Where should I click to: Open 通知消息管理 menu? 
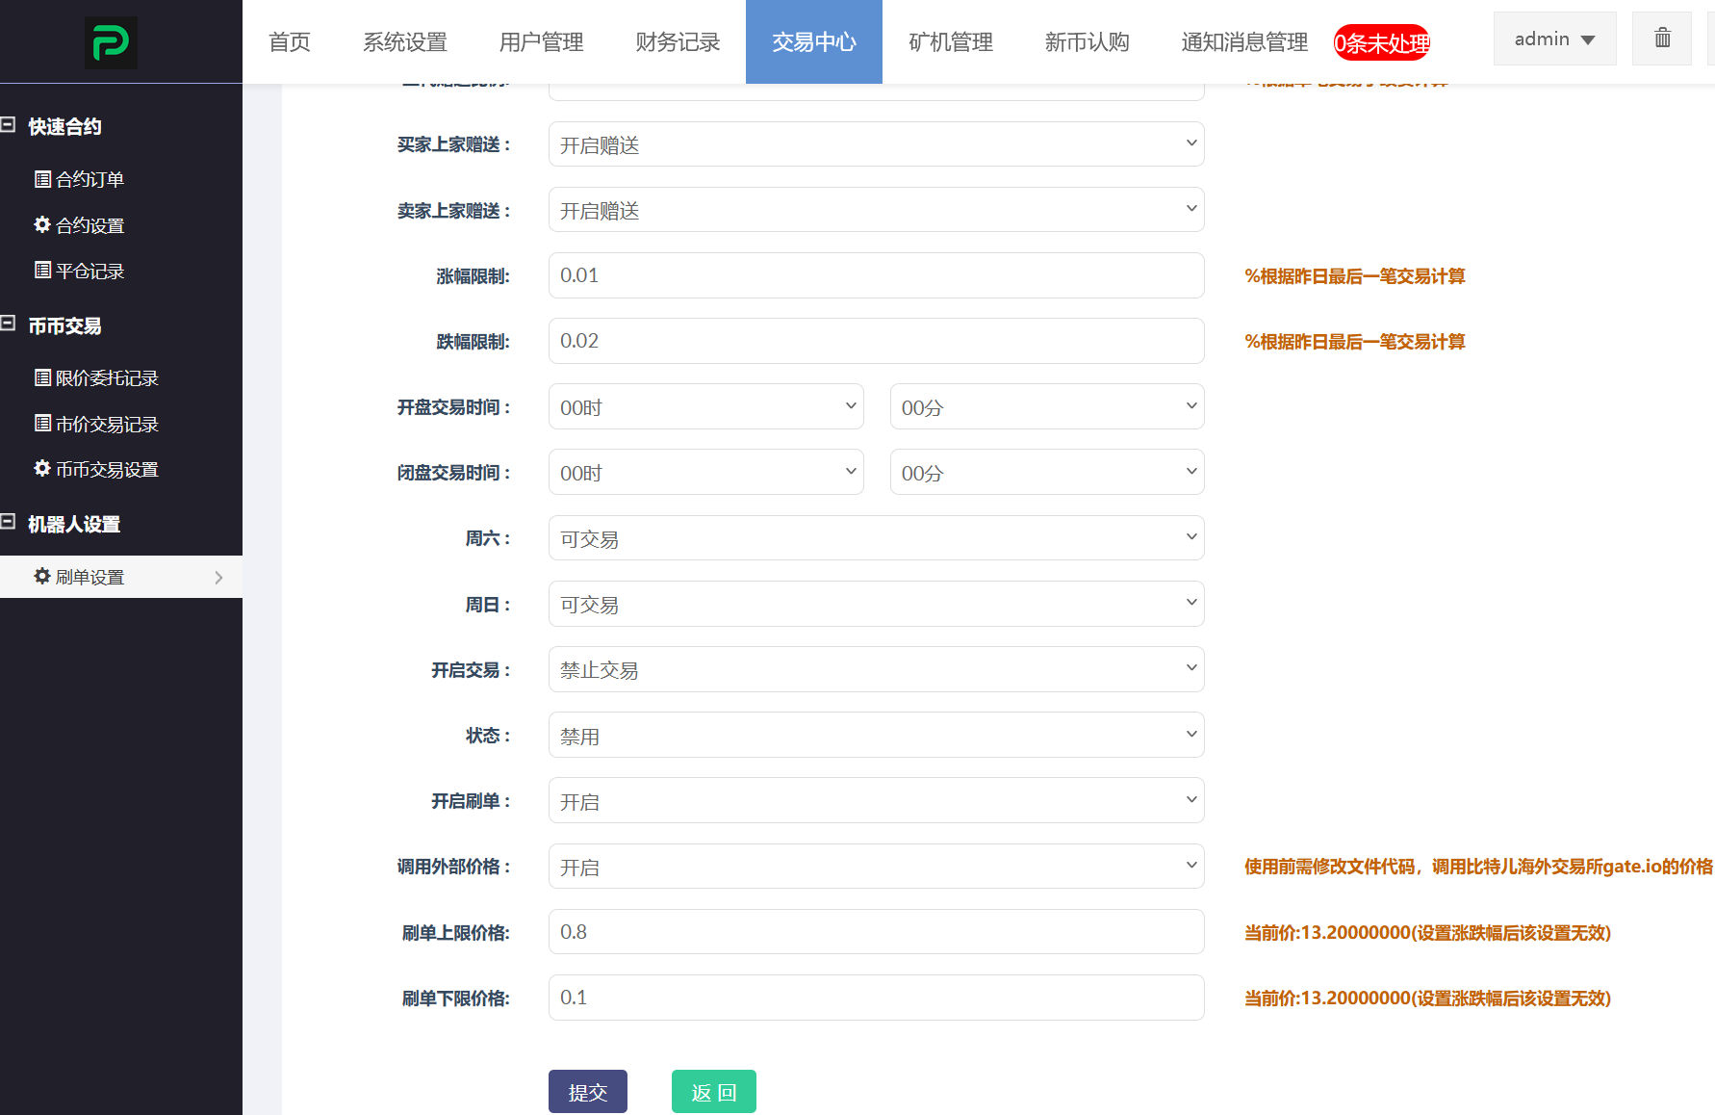[x=1244, y=42]
